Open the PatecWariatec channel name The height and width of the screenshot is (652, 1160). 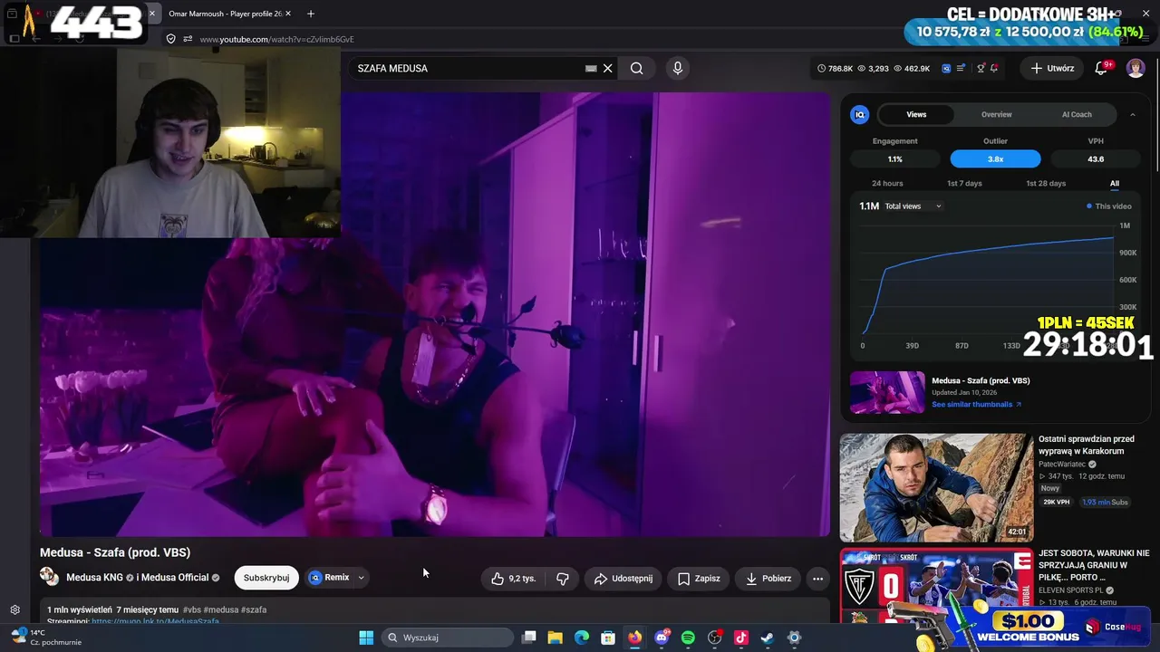1062,465
